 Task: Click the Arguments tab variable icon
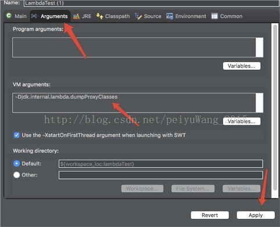pos(35,16)
